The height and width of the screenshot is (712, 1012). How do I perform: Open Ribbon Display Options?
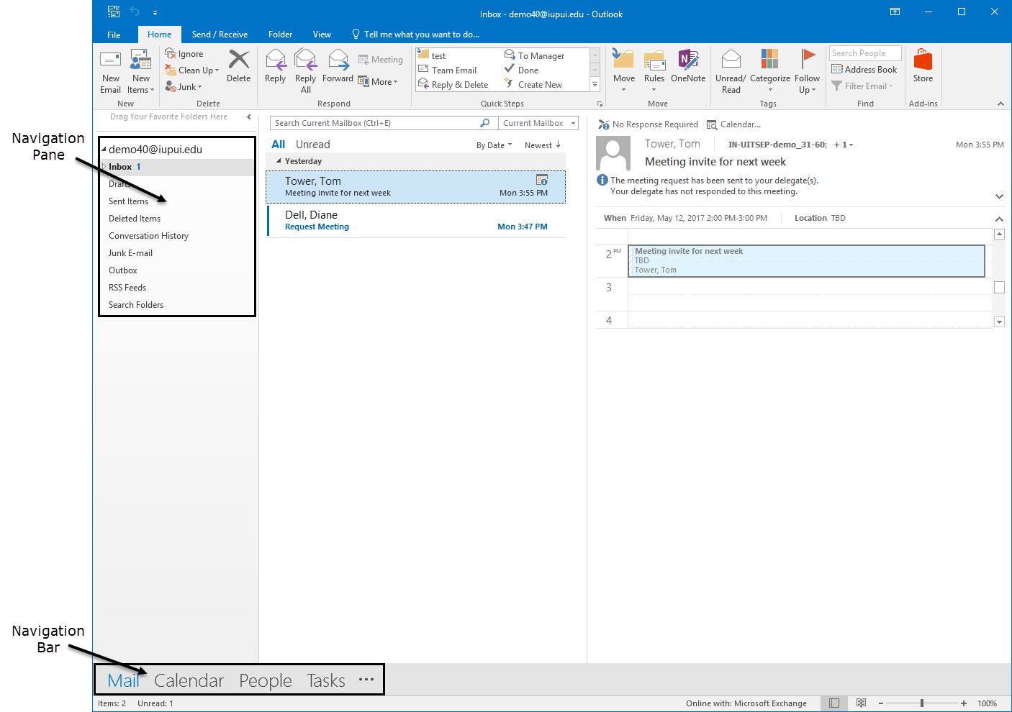click(x=895, y=12)
